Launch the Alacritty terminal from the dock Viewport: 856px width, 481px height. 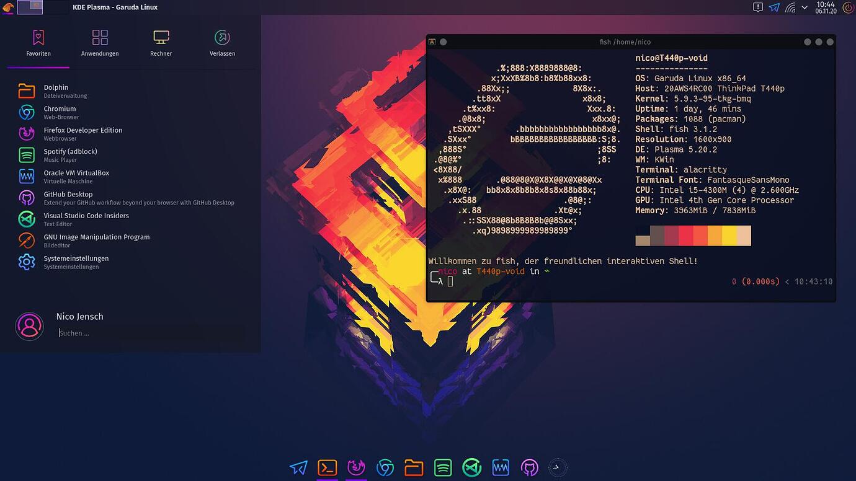tap(328, 467)
